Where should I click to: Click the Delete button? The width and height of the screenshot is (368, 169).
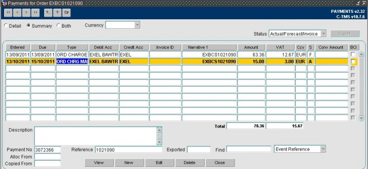190,163
